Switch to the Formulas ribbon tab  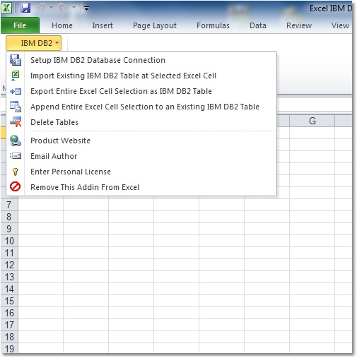click(x=213, y=25)
